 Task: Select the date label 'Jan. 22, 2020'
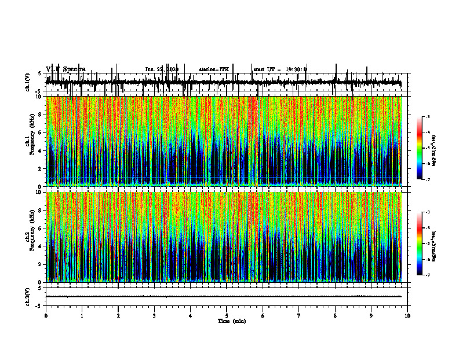click(162, 69)
